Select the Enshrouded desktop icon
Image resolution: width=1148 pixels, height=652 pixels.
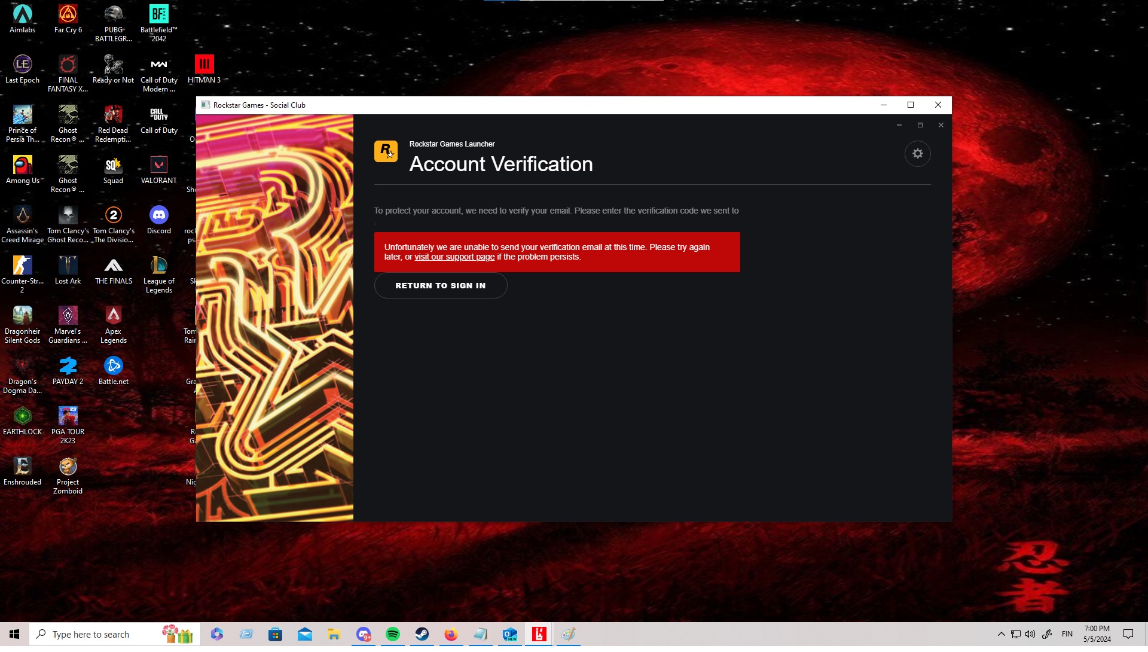point(23,471)
